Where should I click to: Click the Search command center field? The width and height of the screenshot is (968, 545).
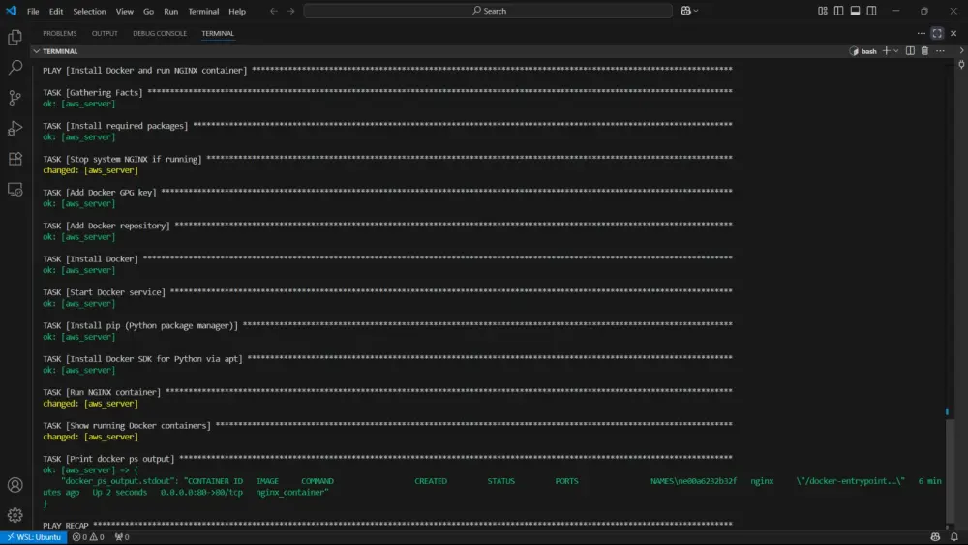click(488, 11)
